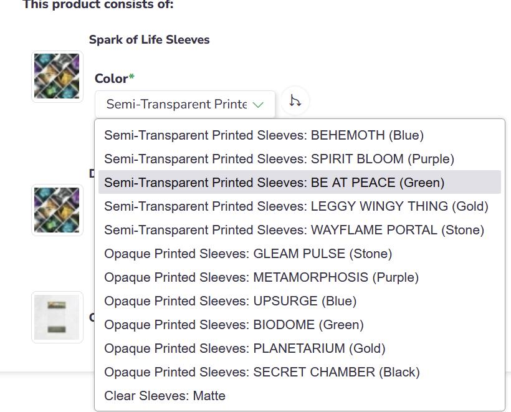
Task: Choose WAYFLAME PORTAL (Stone) sleeves option
Action: coord(294,230)
